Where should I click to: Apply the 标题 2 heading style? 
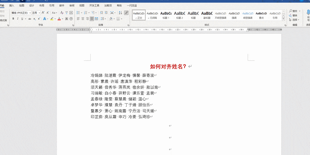pos(179,15)
